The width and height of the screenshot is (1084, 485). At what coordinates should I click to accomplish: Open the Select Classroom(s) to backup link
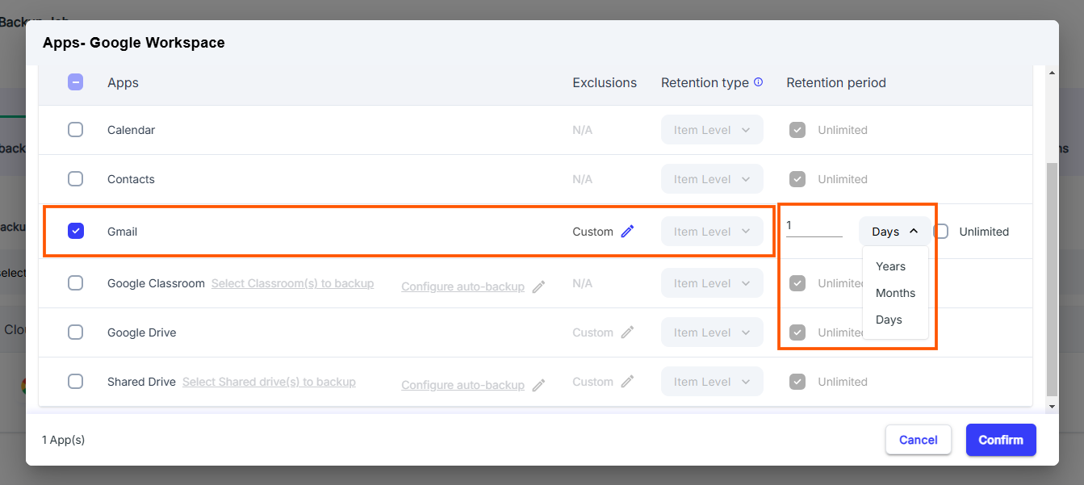[x=292, y=283]
